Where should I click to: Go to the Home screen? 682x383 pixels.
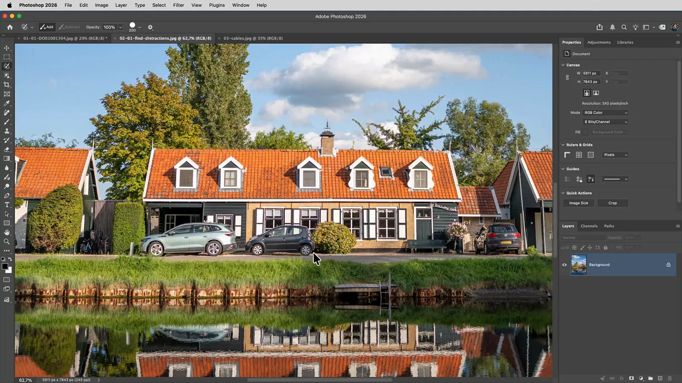pos(10,27)
